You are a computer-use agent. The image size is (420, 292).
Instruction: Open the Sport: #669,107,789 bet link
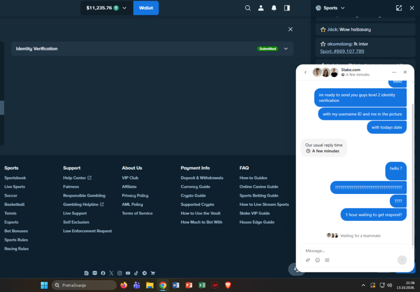coord(342,51)
